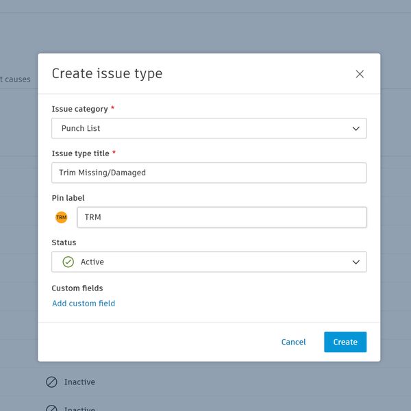The height and width of the screenshot is (411, 411).
Task: Click the Issue category chevron arrow
Action: (356, 128)
